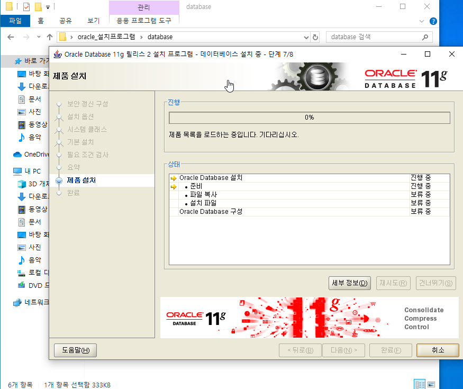Expand the Explorer ribbon chevron
The height and width of the screenshot is (389, 463).
tap(422, 21)
